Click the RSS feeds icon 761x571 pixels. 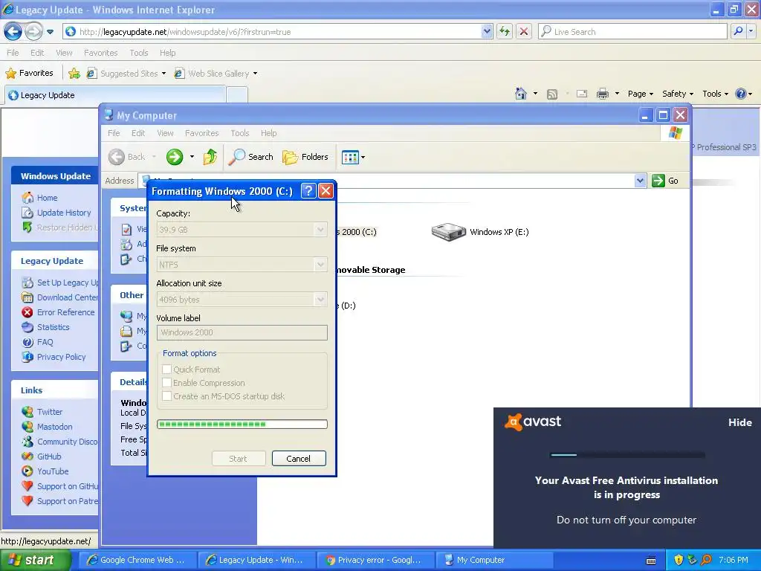pyautogui.click(x=552, y=94)
